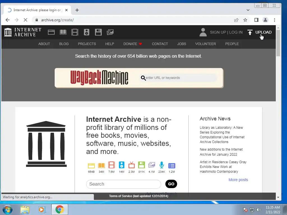Open the Software floppy icon in navbar
Viewport: 287px width, 215px height.
pyautogui.click(x=98, y=32)
